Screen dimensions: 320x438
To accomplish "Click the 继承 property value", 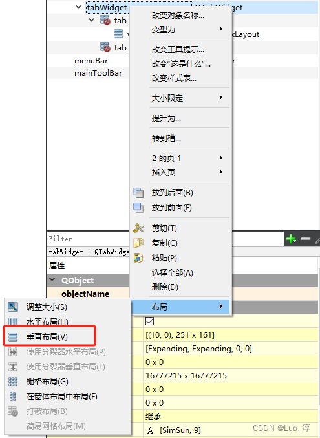I will click(x=153, y=417).
